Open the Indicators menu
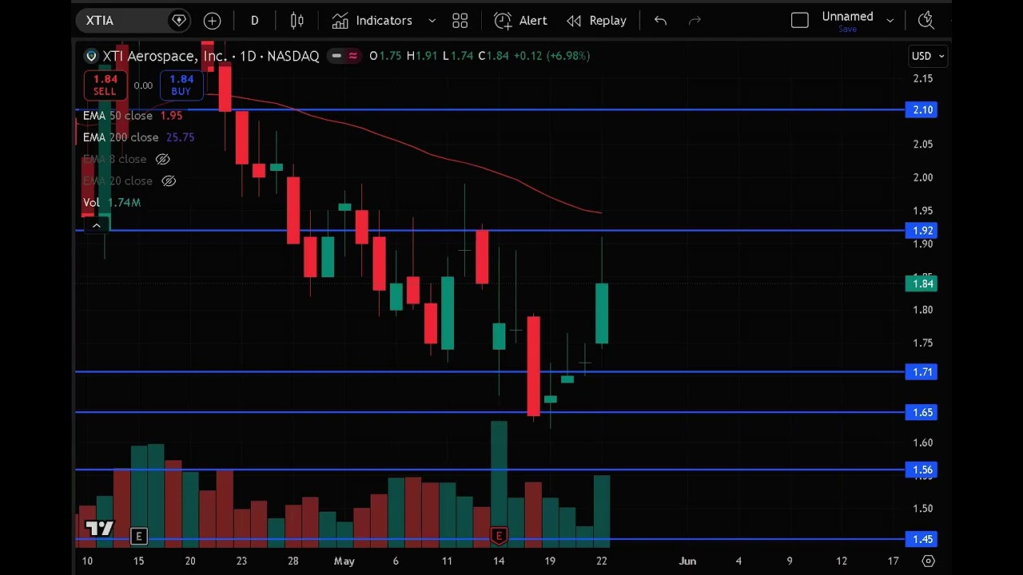This screenshot has height=575, width=1023. click(373, 21)
